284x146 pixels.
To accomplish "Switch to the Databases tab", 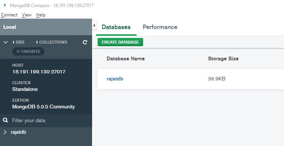I will click(x=116, y=27).
